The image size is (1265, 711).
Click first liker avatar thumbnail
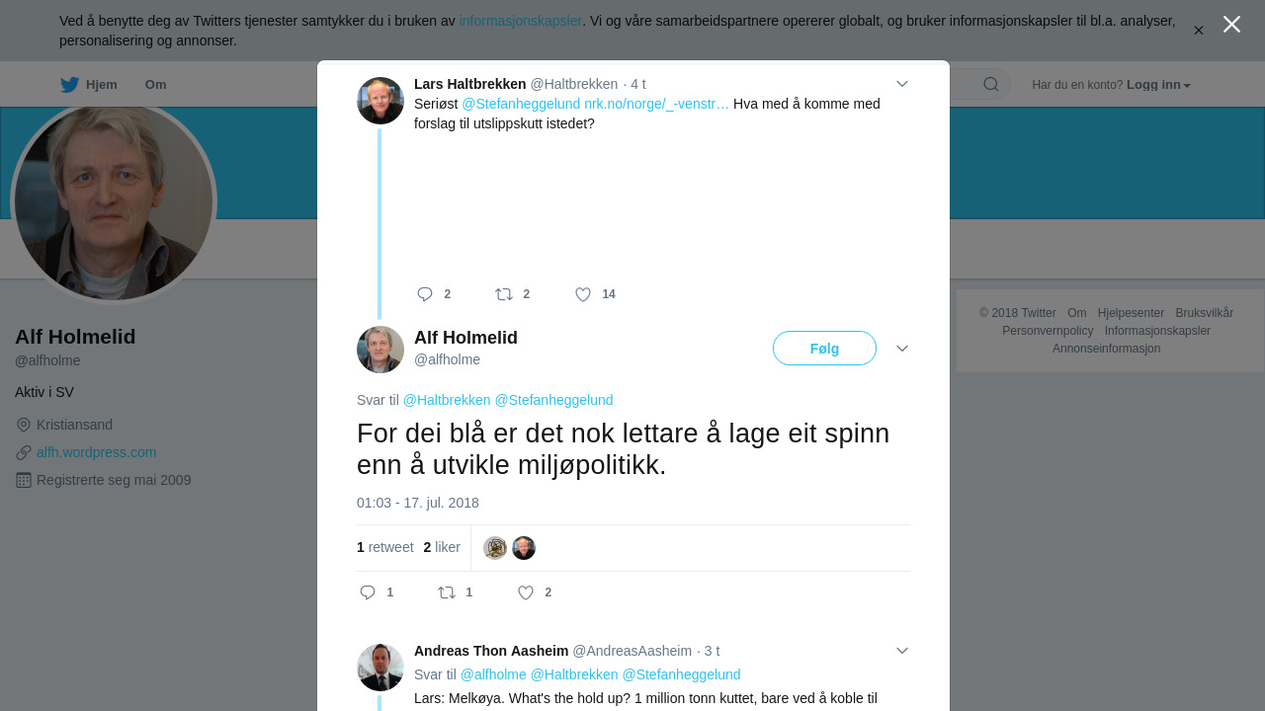click(495, 548)
